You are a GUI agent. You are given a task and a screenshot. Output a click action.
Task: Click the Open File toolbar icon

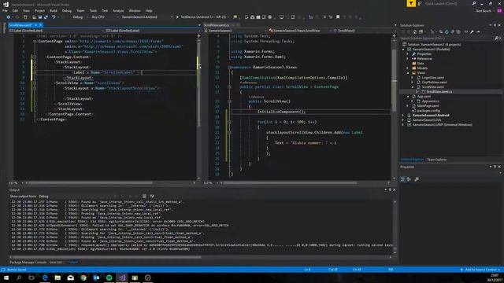coord(34,17)
